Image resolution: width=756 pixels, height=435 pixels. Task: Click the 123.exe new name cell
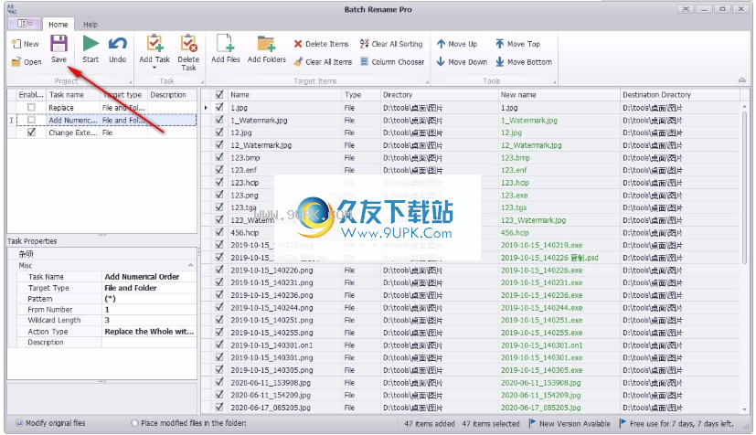559,195
